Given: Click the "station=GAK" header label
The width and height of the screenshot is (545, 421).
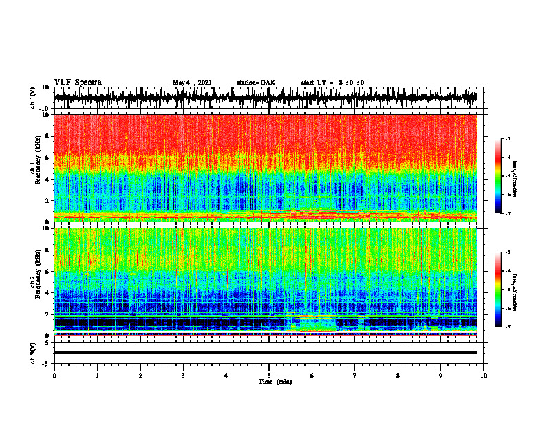Looking at the screenshot, I should [x=256, y=83].
